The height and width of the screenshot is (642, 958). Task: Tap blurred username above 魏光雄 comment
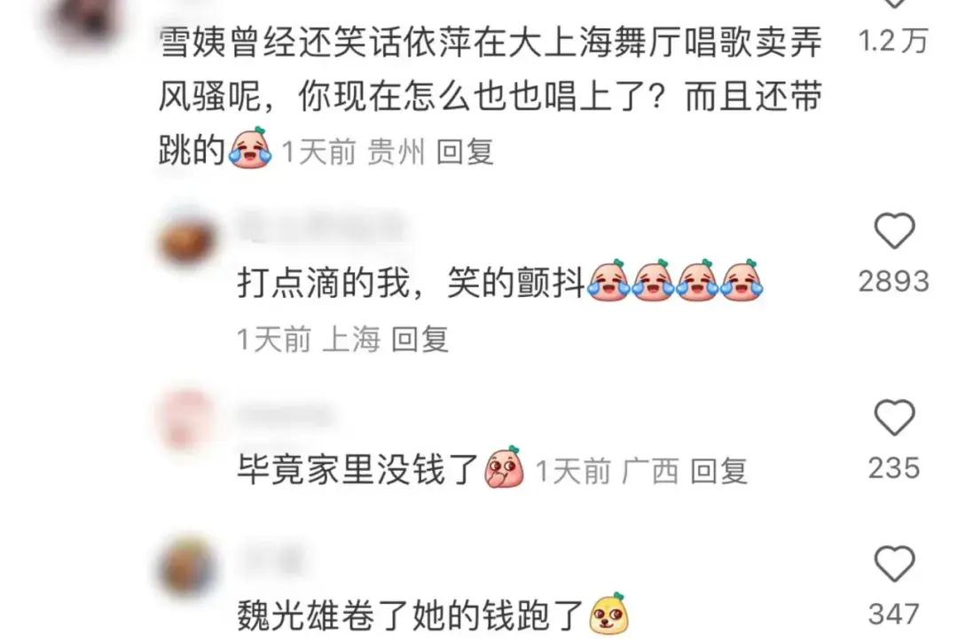point(270,559)
